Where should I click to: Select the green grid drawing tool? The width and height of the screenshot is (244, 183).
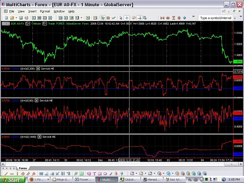(81, 174)
